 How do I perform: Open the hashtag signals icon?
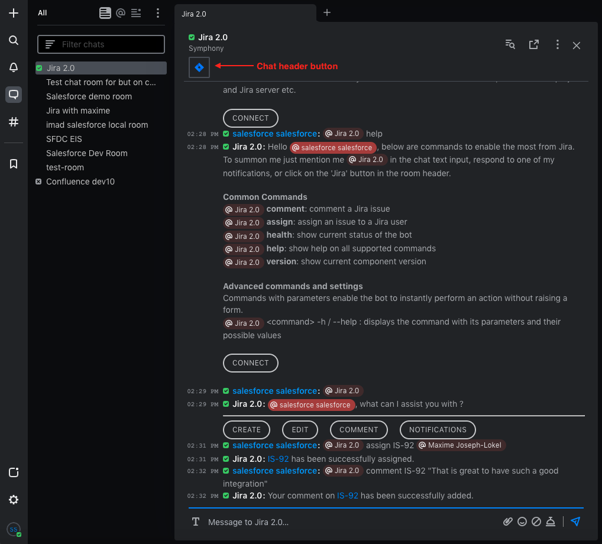coord(14,122)
